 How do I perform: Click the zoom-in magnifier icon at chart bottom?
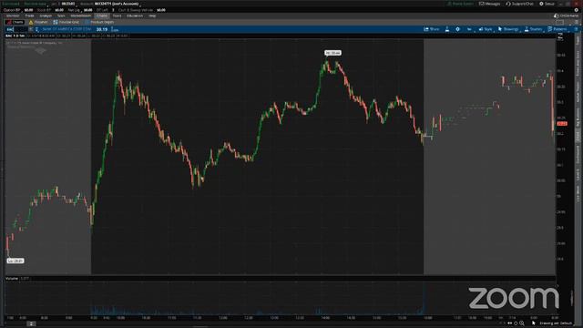pyautogui.click(x=522, y=323)
